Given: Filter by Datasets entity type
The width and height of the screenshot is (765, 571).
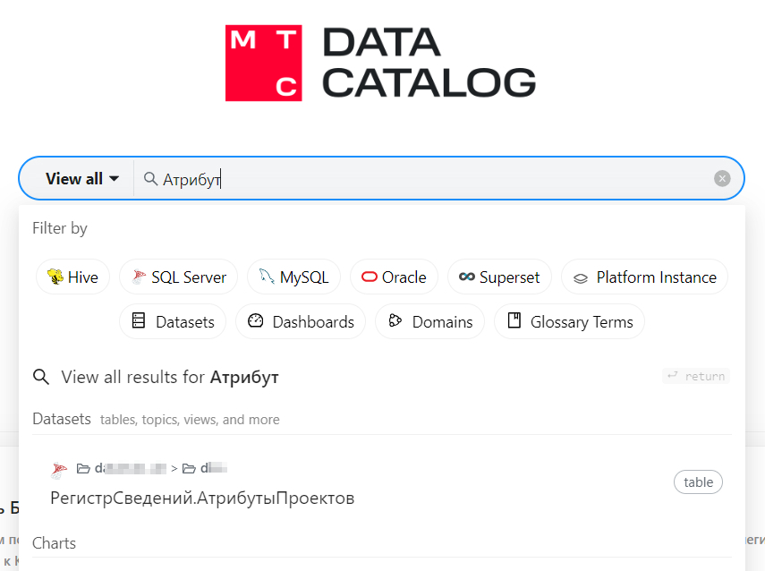Looking at the screenshot, I should pyautogui.click(x=173, y=322).
